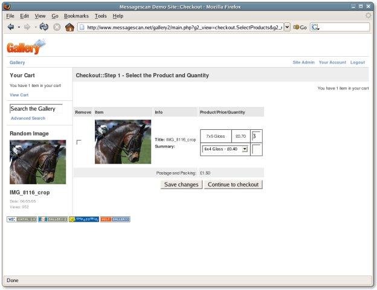Screen dimensions: 377x290
Task: Click the 7x5 Gloss quantity field
Action: [256, 137]
